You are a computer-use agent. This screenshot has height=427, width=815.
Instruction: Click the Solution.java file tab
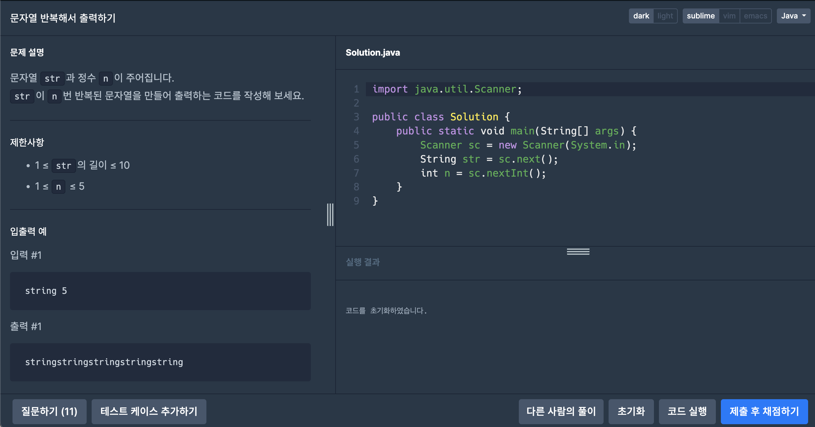click(x=373, y=53)
